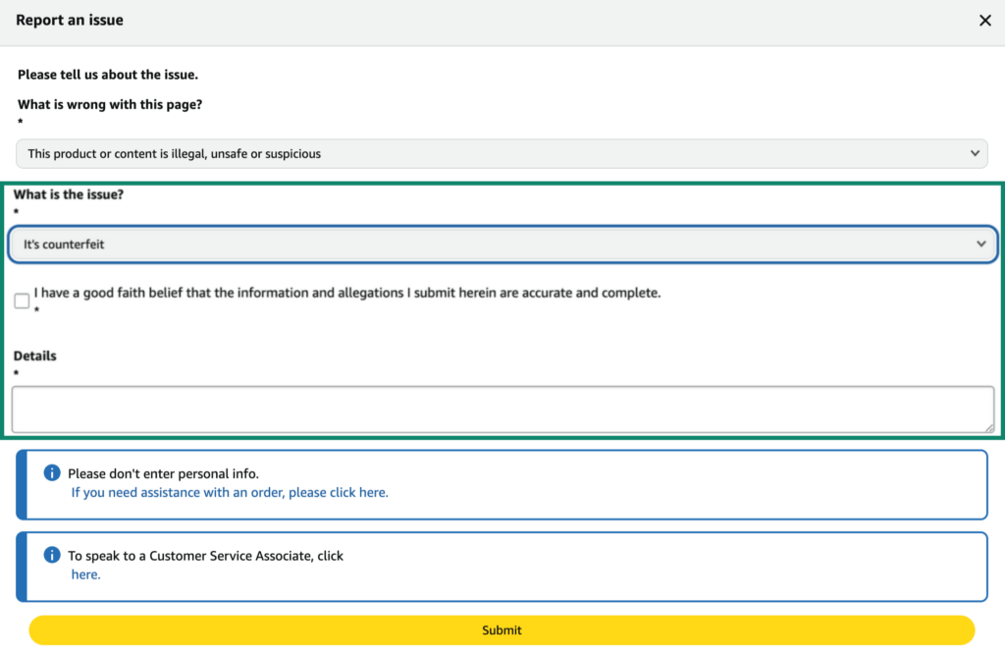Grab the Details box resize handle
1005x657 pixels.
tap(988, 426)
